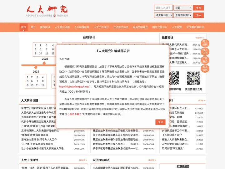Open ranked article 如何办理"审议意见"
This screenshot has width=225, height=169.
[x=172, y=148]
